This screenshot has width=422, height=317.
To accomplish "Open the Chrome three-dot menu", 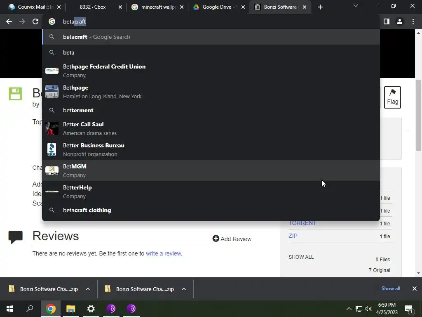I will point(413,21).
